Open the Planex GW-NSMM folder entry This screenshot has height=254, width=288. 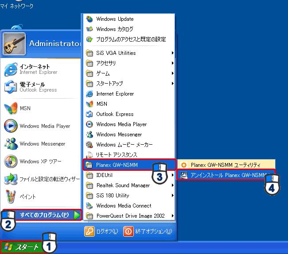pyautogui.click(x=129, y=165)
